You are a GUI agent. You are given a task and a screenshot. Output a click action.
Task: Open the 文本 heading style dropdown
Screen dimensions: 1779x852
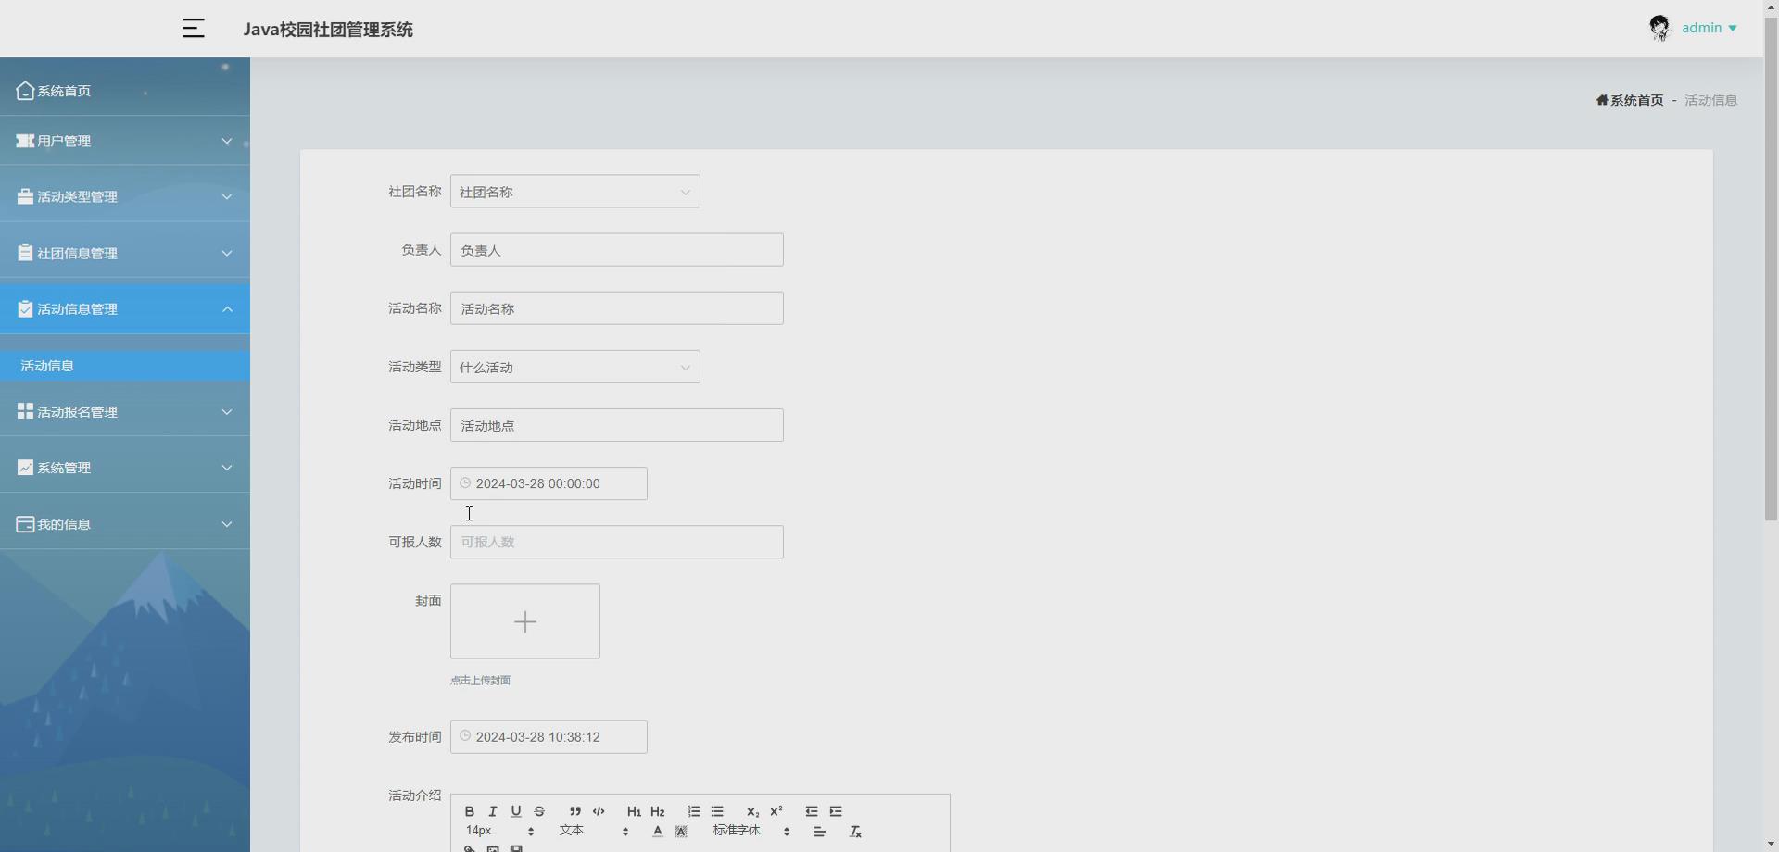click(594, 831)
